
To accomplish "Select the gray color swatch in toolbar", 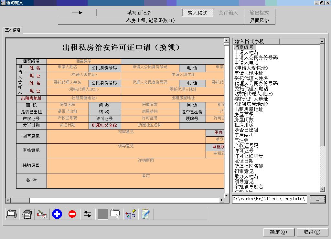I will pos(102,214).
